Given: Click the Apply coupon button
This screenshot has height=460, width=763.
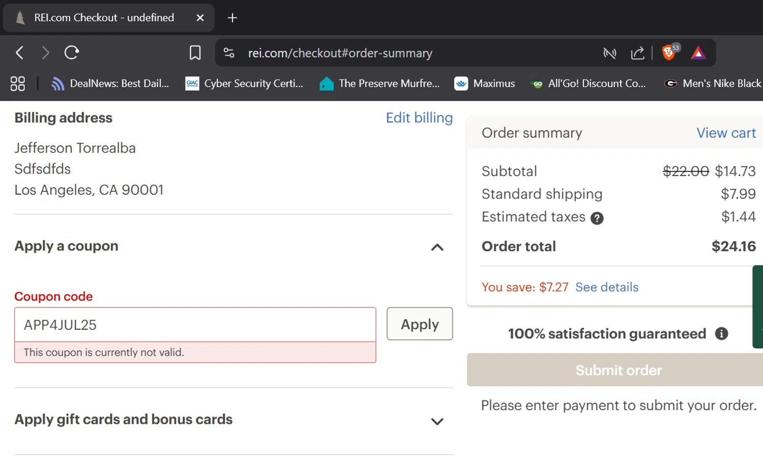Looking at the screenshot, I should pos(420,324).
